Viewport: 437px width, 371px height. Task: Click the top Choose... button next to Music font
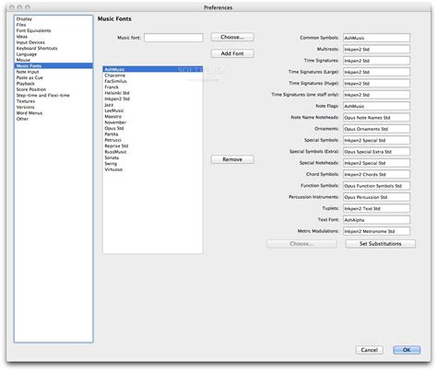[232, 37]
